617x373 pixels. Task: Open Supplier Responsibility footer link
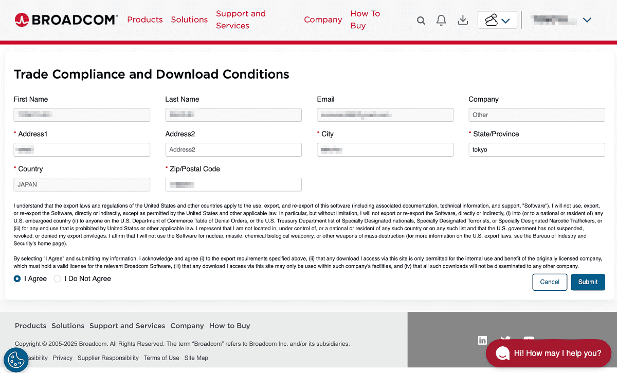(108, 358)
